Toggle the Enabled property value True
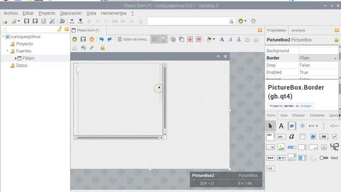This screenshot has width=341, height=192. click(x=318, y=73)
